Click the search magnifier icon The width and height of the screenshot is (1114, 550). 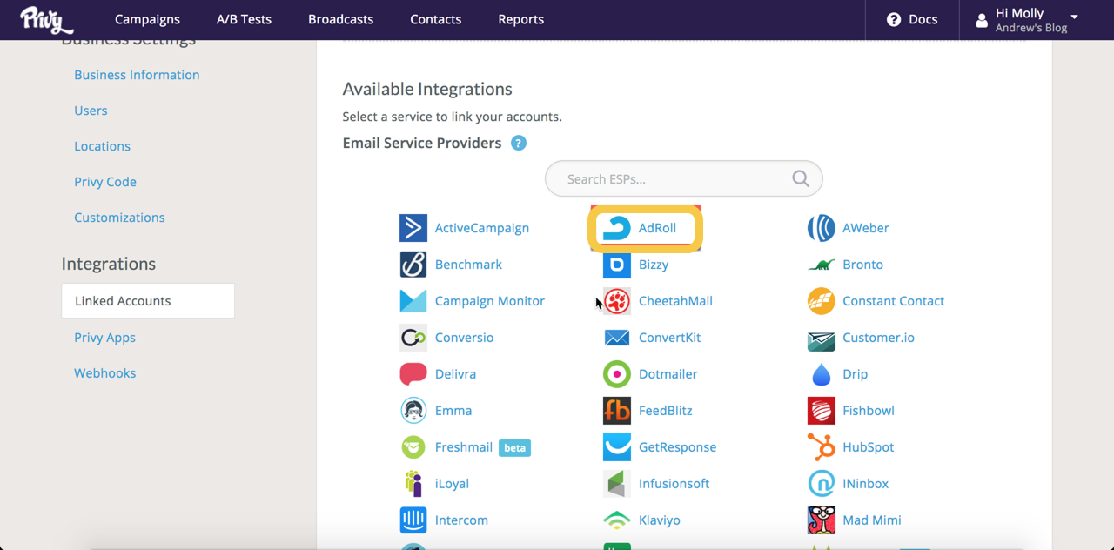pyautogui.click(x=800, y=179)
